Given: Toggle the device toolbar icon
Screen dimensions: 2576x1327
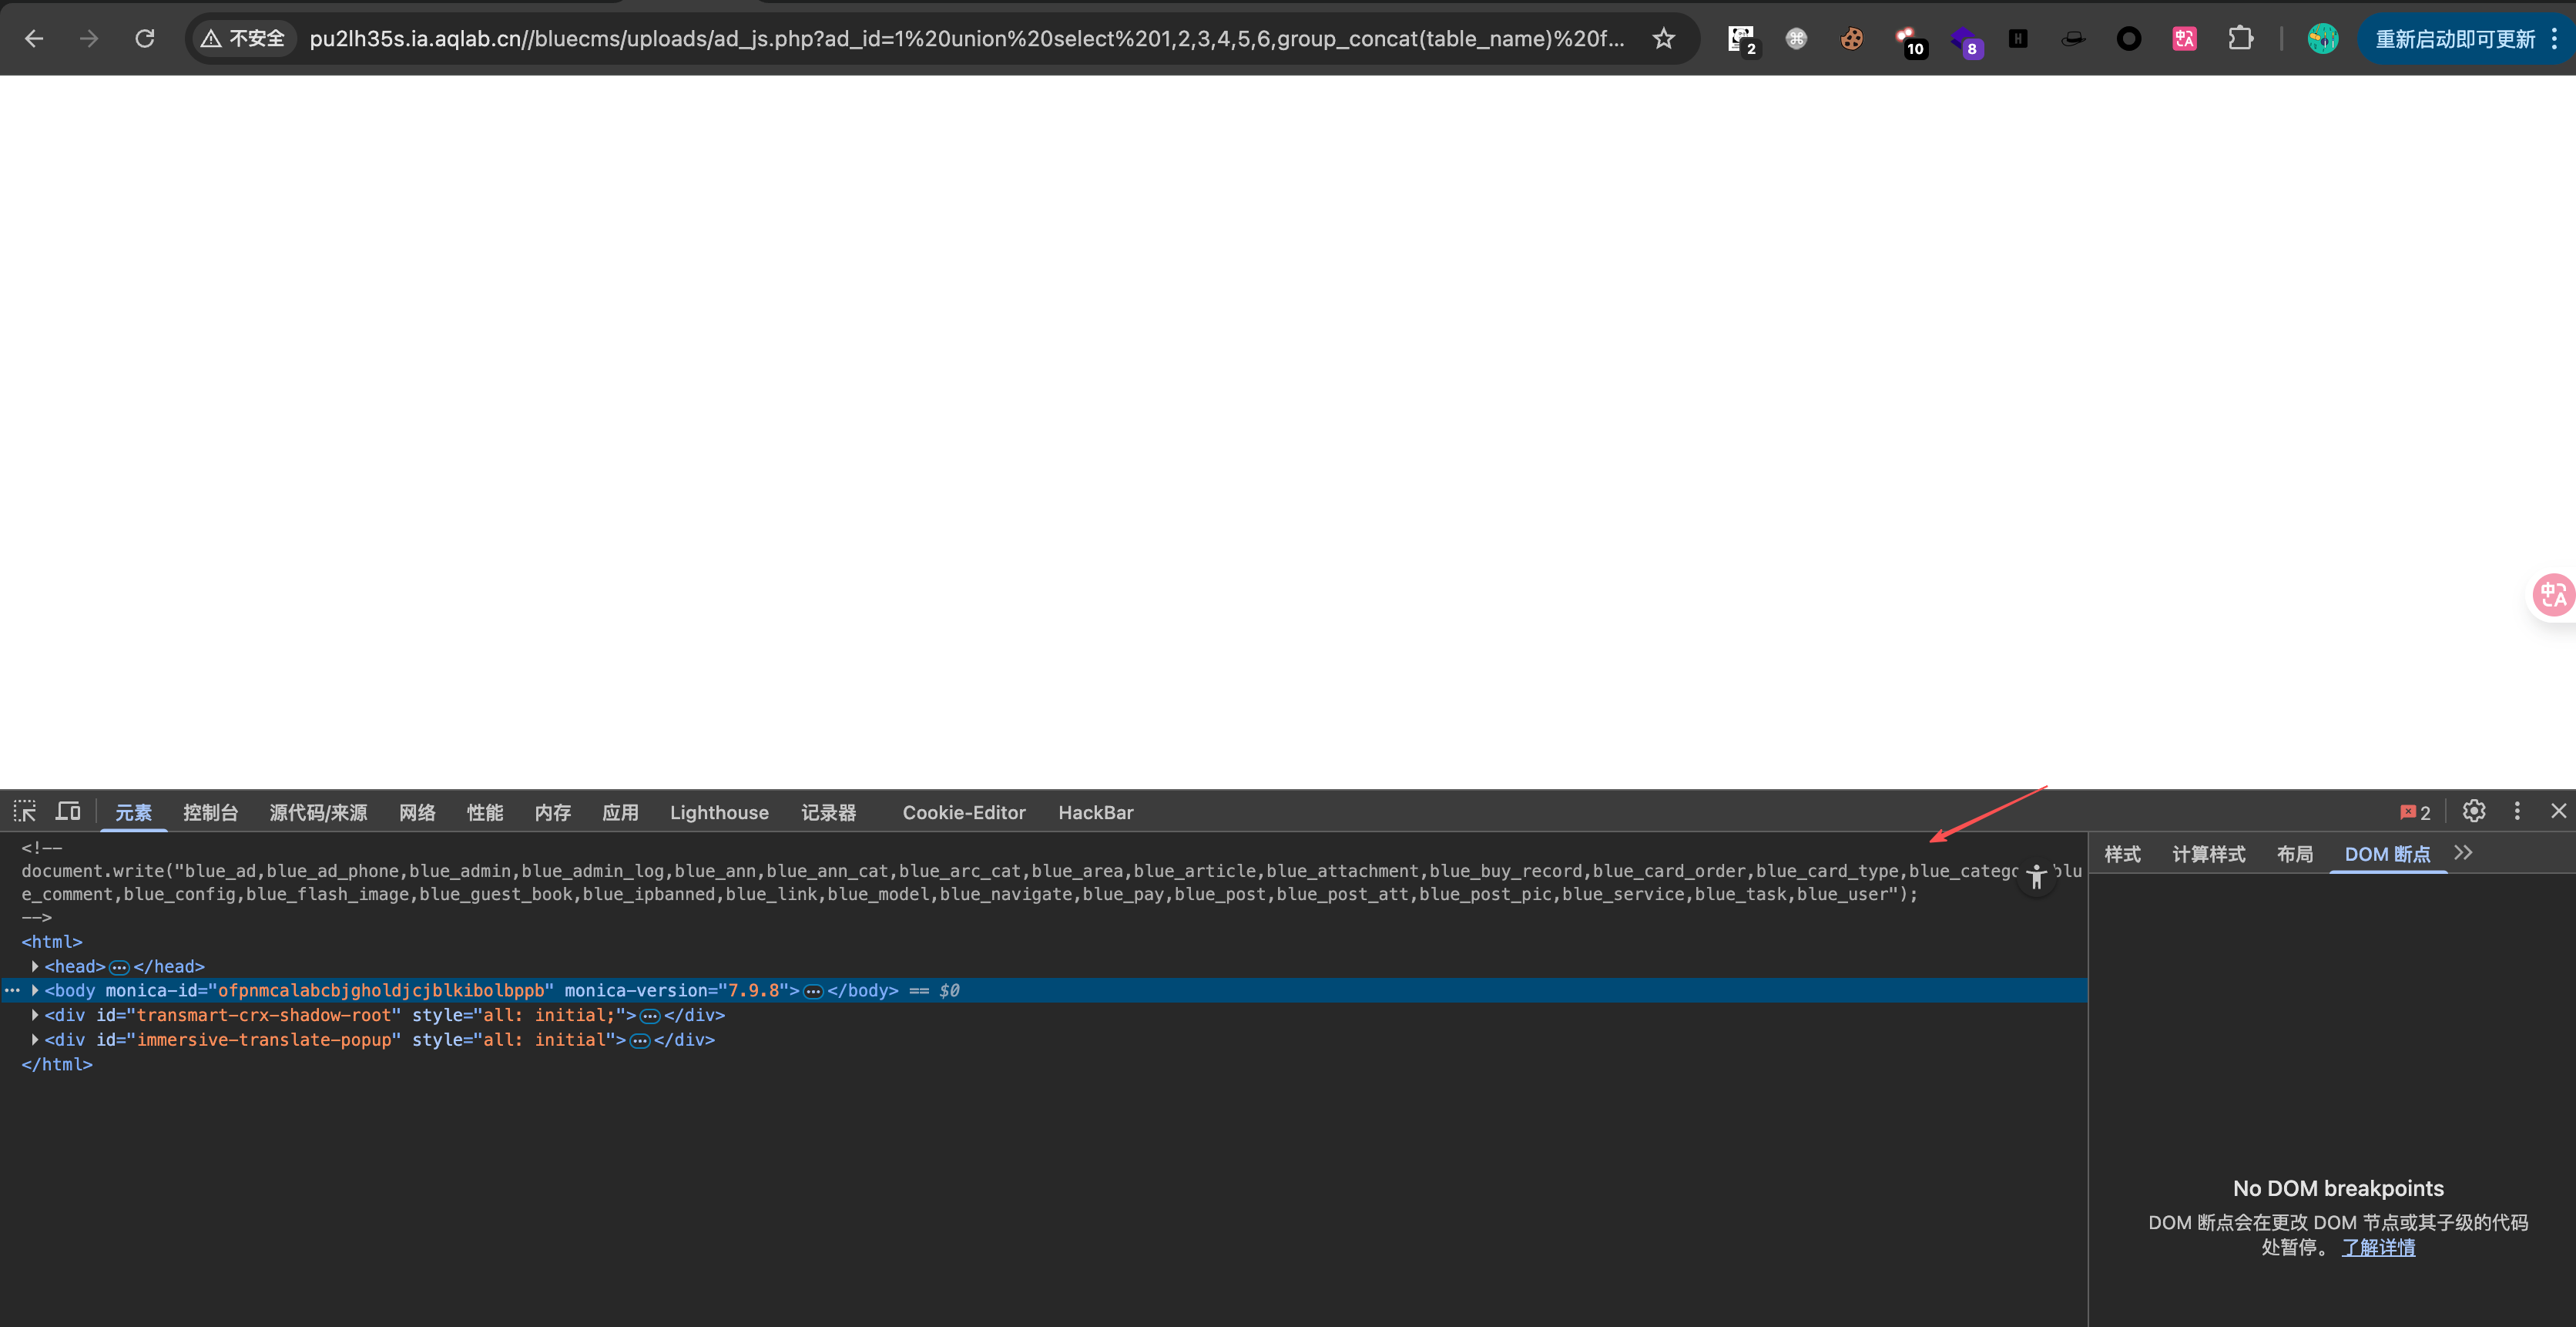Looking at the screenshot, I should point(68,811).
